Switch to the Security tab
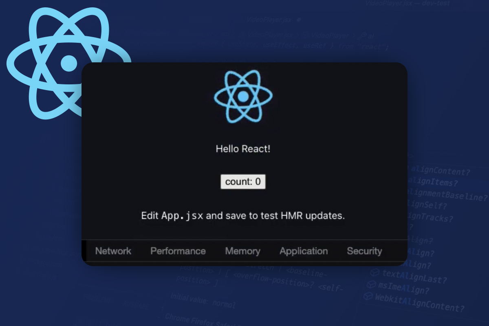 point(364,251)
